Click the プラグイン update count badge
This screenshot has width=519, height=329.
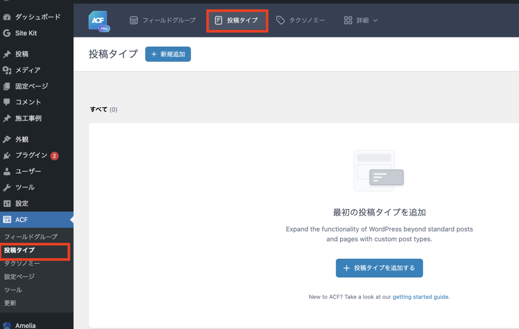55,155
